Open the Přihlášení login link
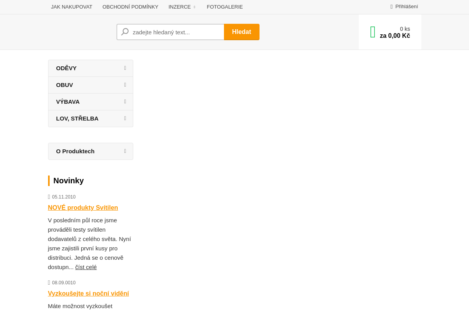This screenshot has width=469, height=312. 406,7
